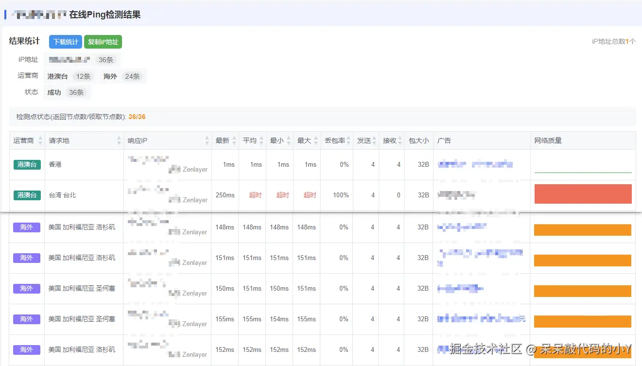This screenshot has height=366, width=642.
Task: Expand the 港澳台 12条 operator filter
Action: click(69, 76)
